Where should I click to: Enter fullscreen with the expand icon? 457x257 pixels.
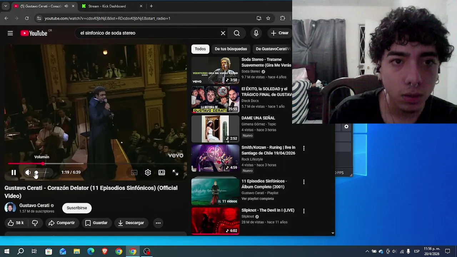[175, 172]
